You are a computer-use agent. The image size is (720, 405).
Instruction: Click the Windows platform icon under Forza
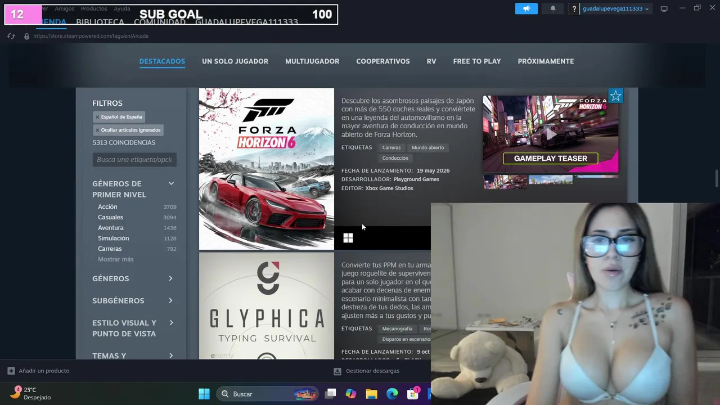click(348, 238)
